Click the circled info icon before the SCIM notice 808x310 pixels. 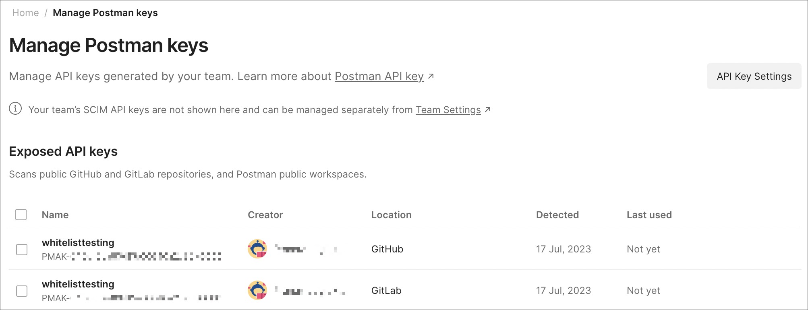pyautogui.click(x=15, y=109)
